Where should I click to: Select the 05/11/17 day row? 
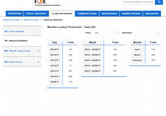[62, 71]
